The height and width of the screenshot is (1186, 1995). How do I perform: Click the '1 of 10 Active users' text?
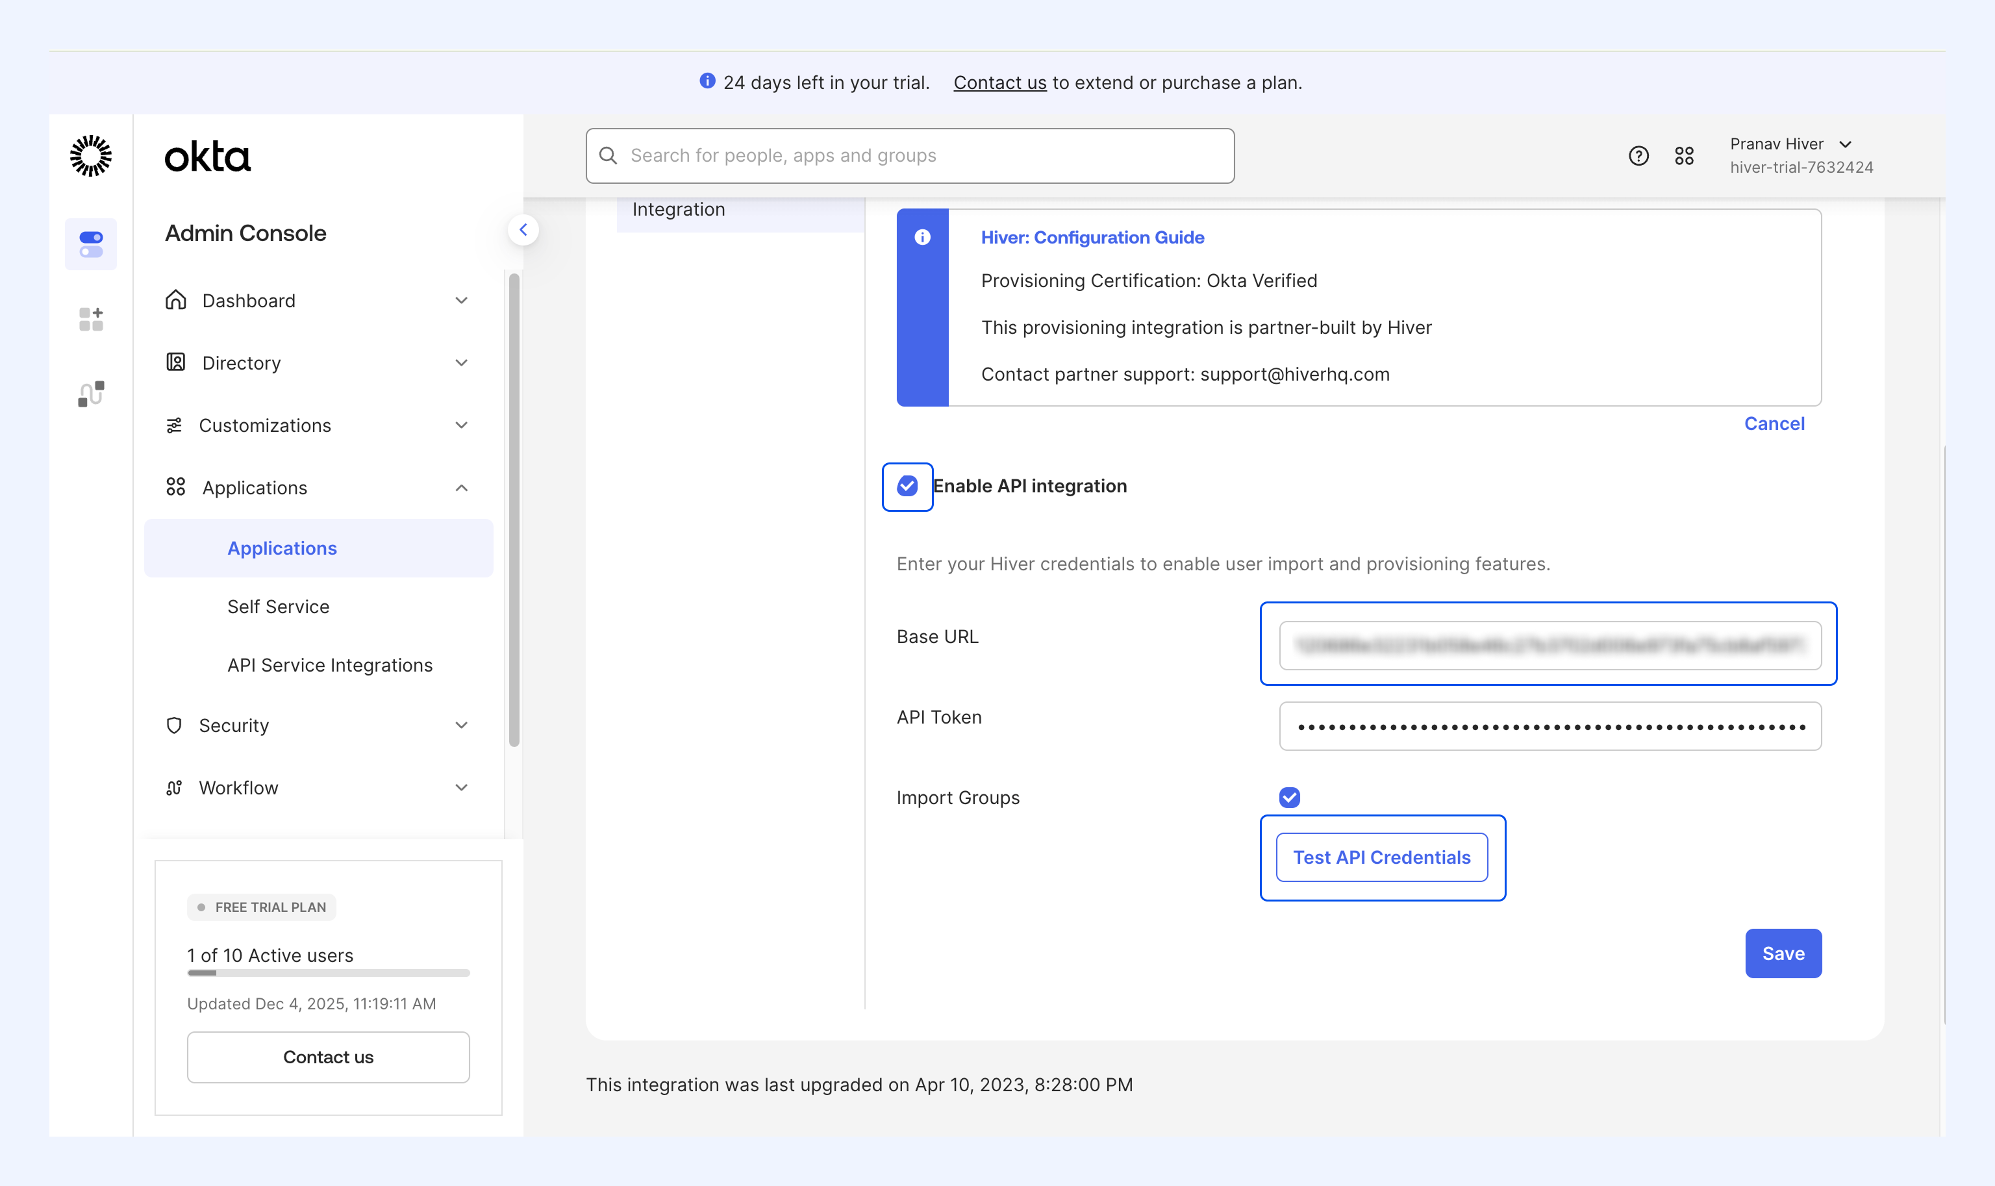(x=270, y=955)
